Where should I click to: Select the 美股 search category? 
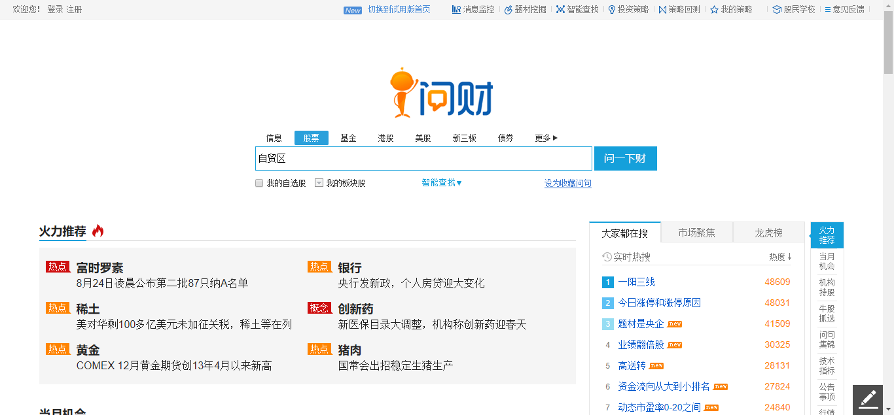tap(423, 138)
